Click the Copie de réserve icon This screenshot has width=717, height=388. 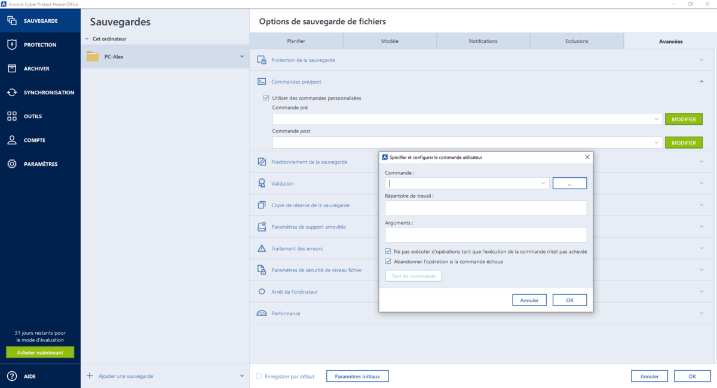coord(262,205)
